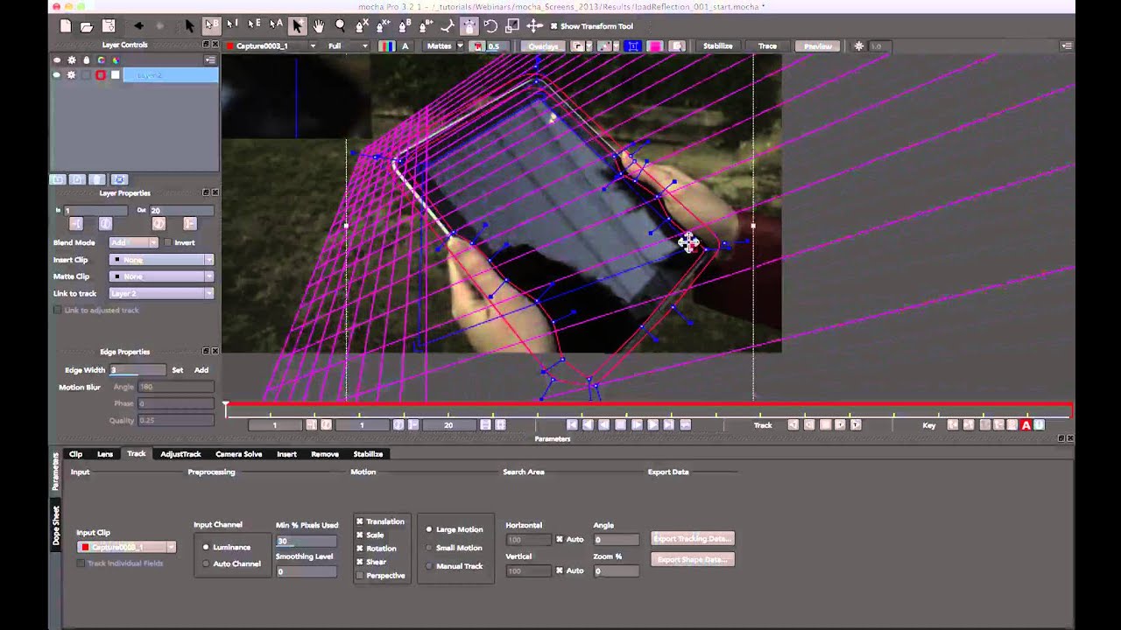Select the Scale tool in the toolbar

click(512, 26)
